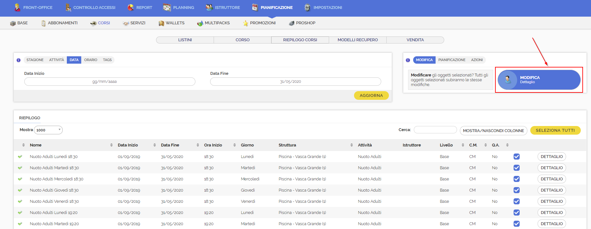The image size is (591, 229).
Task: Switch to the Corso tab
Action: coord(242,40)
